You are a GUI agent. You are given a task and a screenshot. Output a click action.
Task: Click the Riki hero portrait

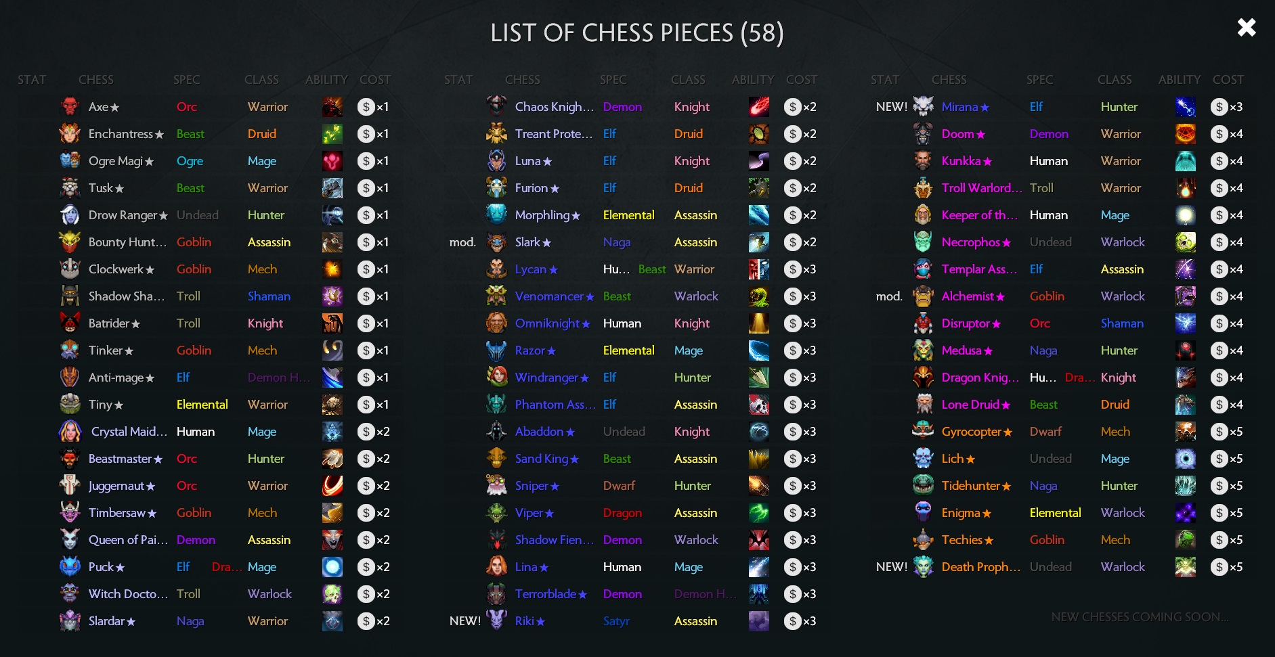pyautogui.click(x=496, y=620)
